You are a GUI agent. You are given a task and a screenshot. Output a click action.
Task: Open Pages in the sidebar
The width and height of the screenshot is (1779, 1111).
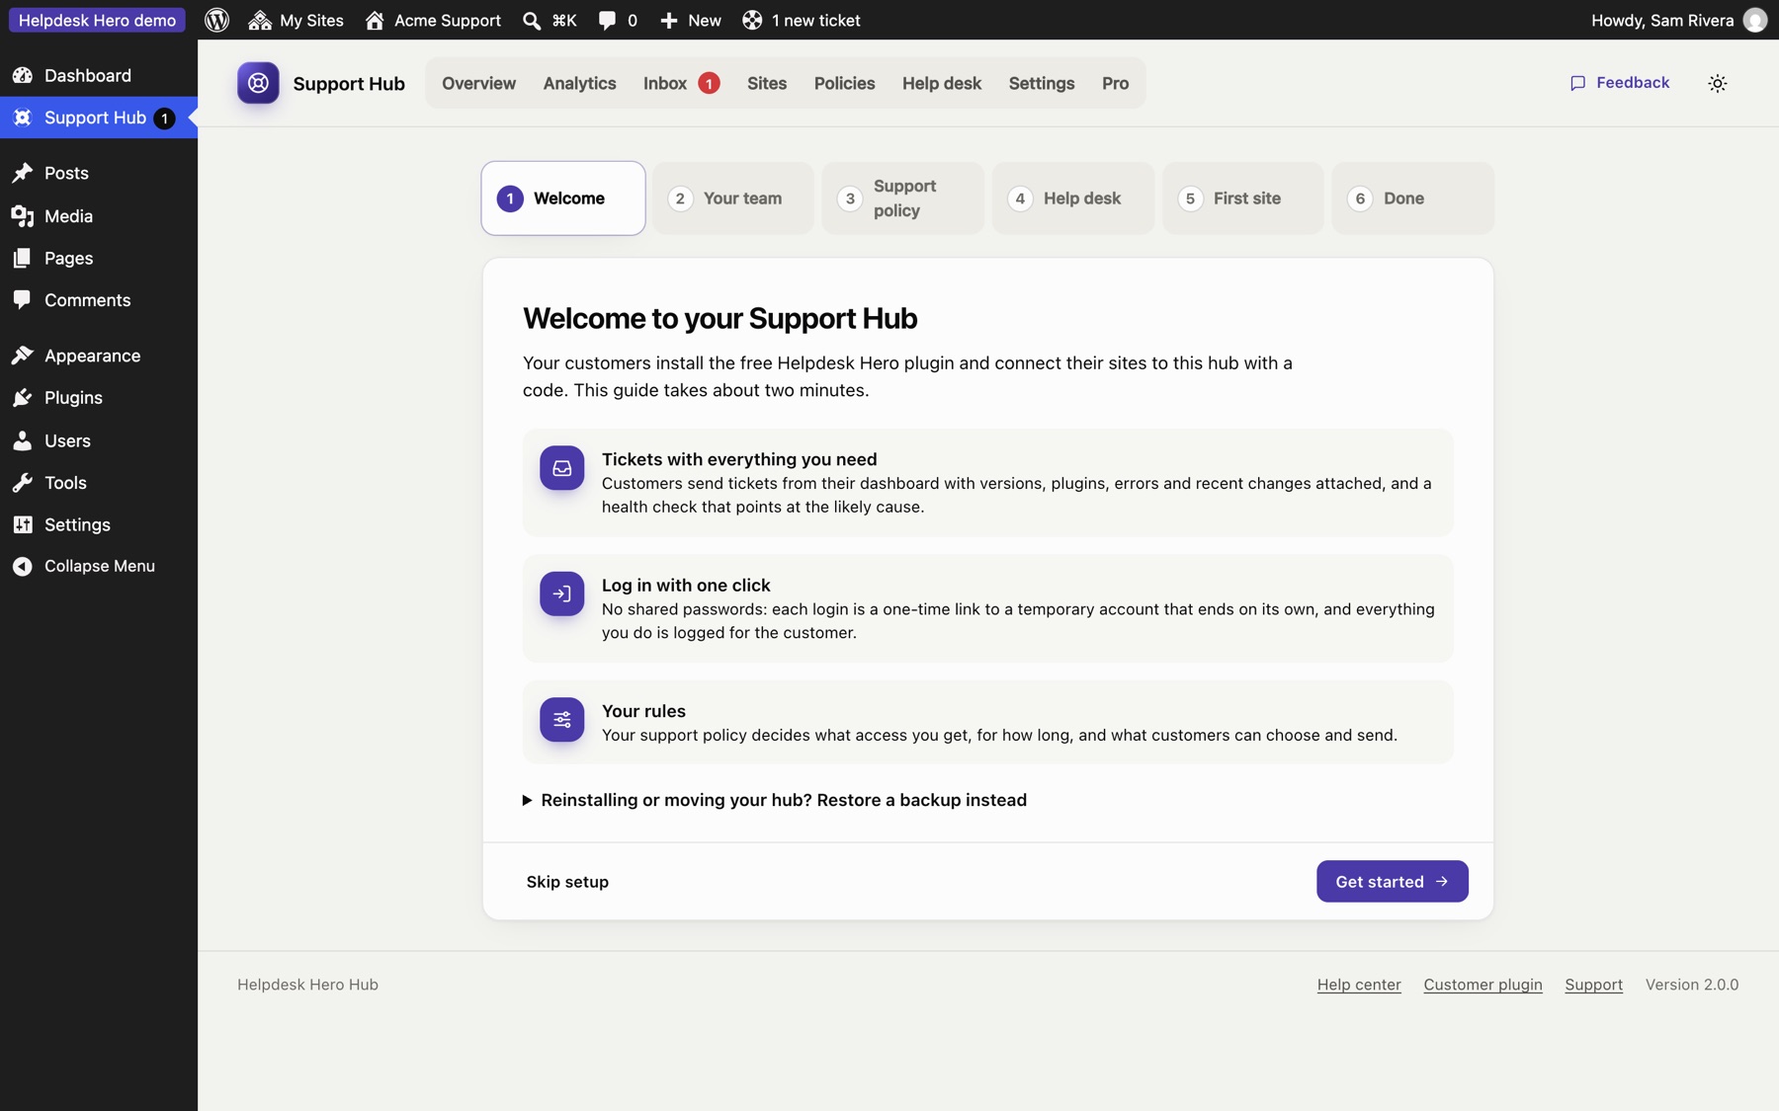99,258
